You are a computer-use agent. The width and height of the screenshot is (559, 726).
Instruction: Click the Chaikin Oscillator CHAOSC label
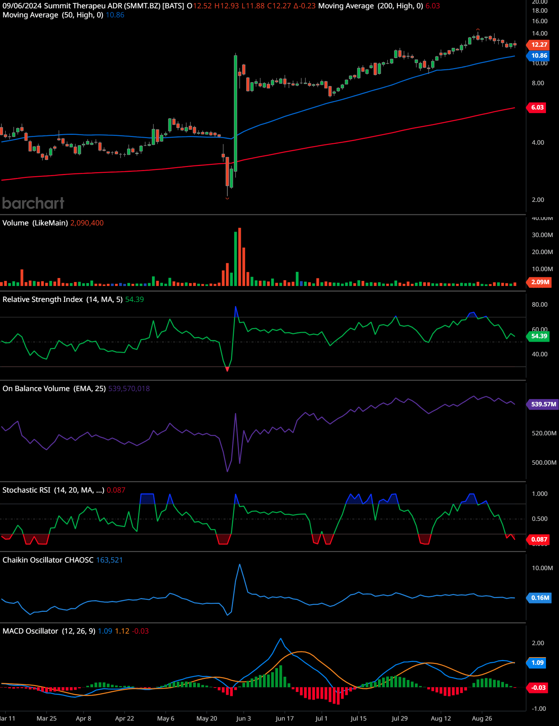pyautogui.click(x=48, y=560)
